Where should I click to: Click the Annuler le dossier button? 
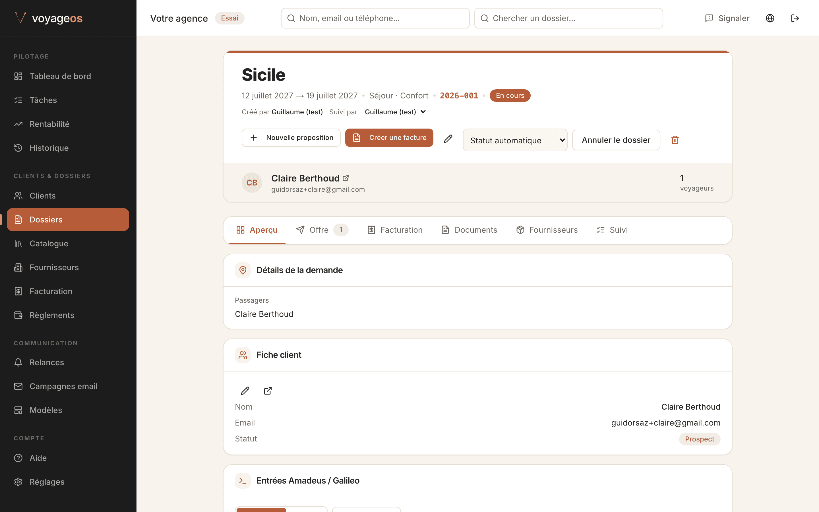click(x=616, y=140)
